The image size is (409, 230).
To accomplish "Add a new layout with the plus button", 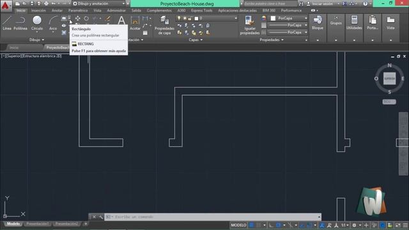I will tap(86, 224).
